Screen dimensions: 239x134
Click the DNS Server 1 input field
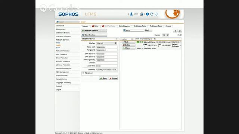point(106,54)
